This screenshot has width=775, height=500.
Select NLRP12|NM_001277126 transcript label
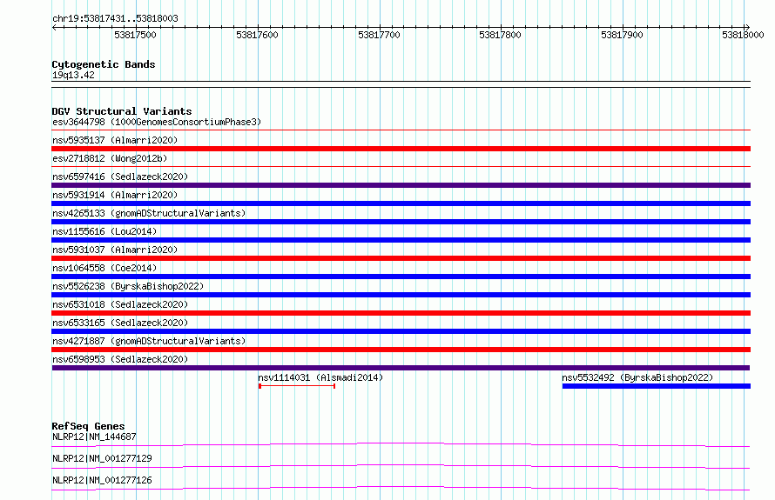point(102,480)
